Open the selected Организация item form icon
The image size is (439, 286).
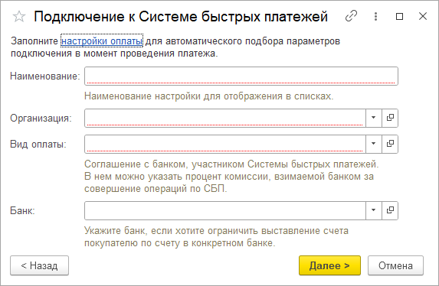[390, 118]
